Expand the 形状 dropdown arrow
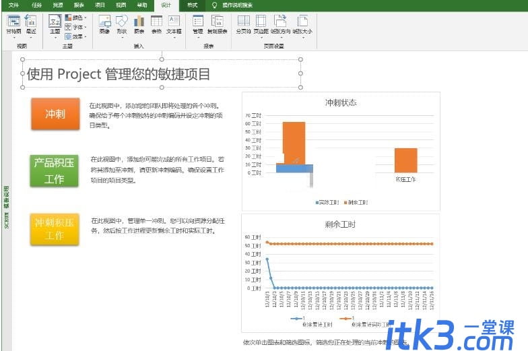The image size is (528, 351). (x=122, y=38)
